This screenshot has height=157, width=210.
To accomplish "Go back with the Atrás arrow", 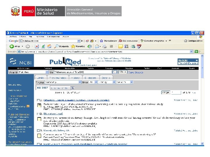I will coord(12,46).
